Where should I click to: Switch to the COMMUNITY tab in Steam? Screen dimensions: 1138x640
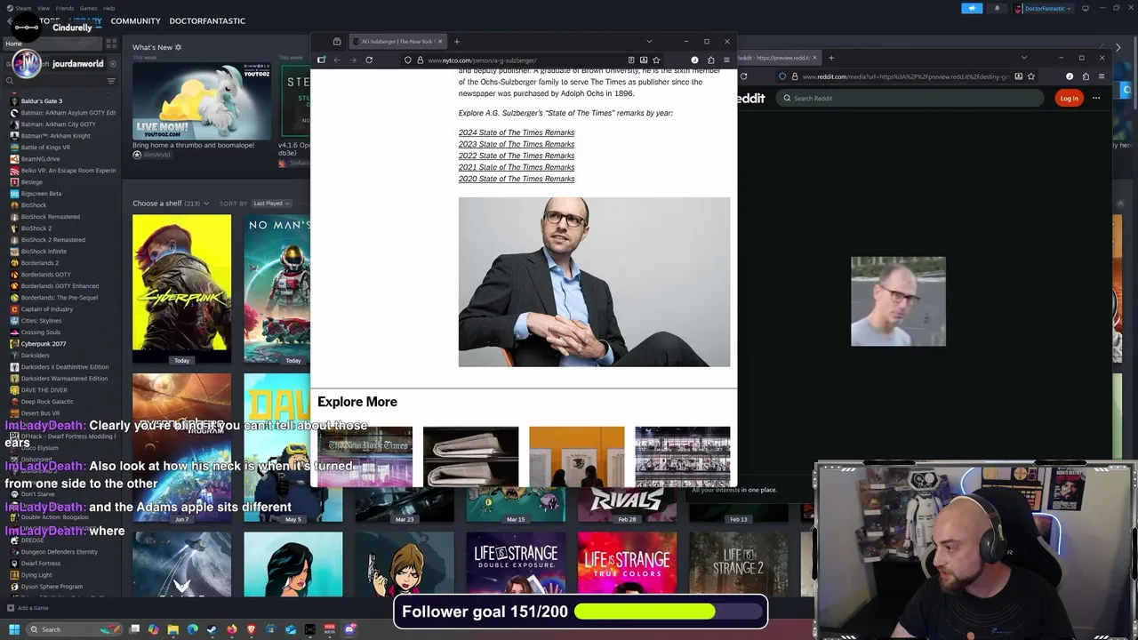pos(136,20)
